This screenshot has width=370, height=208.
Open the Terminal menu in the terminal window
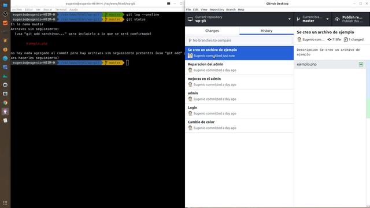(x=61, y=10)
